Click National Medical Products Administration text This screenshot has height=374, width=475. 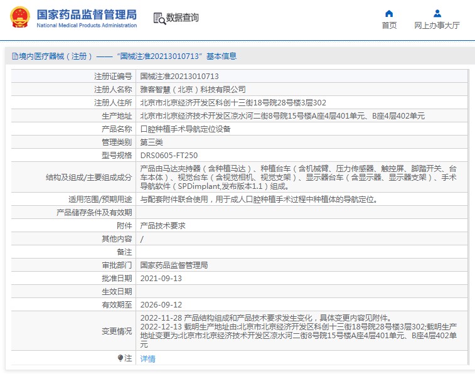click(87, 26)
